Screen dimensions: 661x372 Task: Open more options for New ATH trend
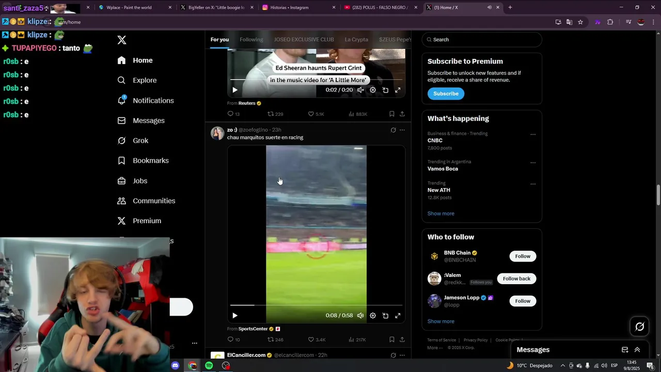coord(533,184)
